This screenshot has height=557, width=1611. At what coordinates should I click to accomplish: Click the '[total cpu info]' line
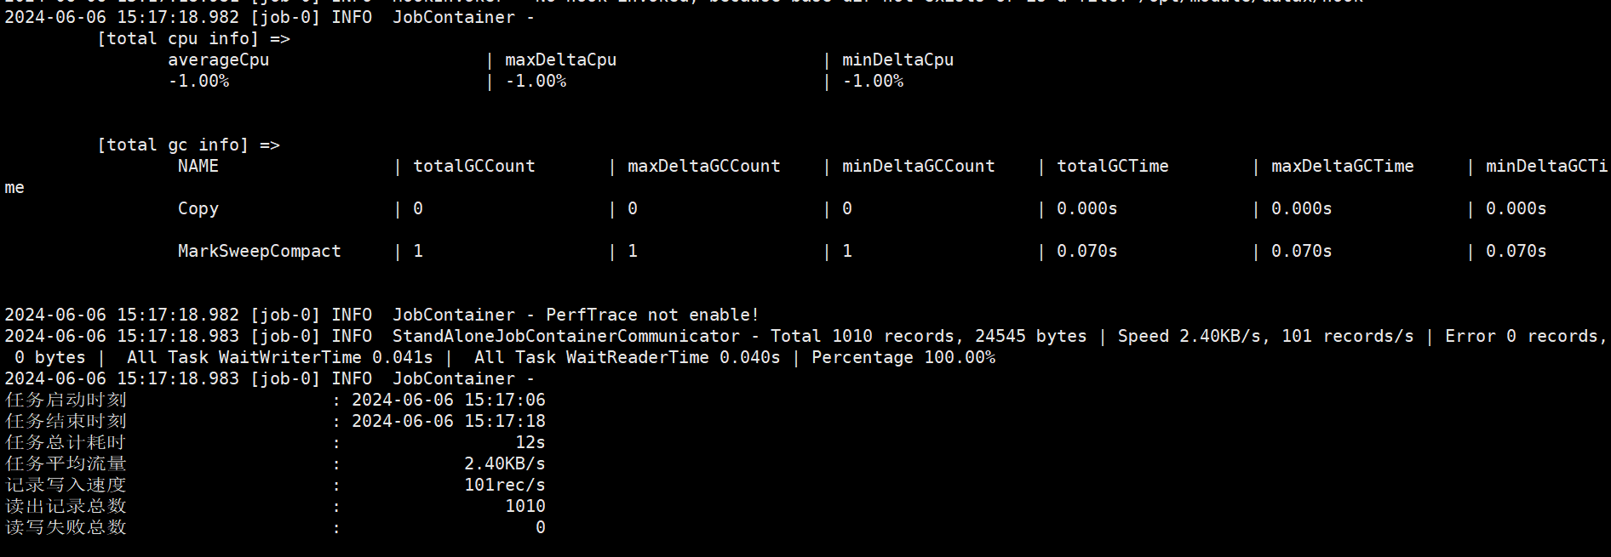click(193, 38)
